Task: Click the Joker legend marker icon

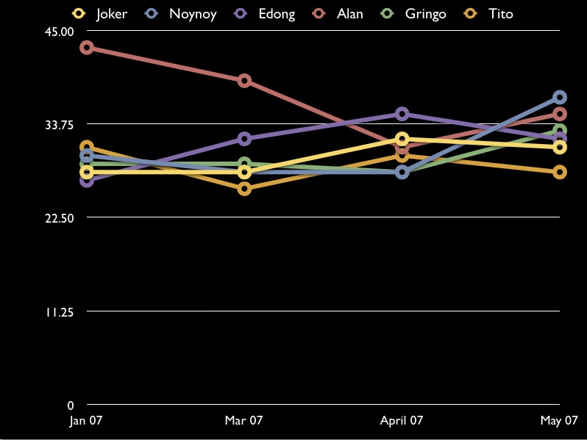Action: 80,14
